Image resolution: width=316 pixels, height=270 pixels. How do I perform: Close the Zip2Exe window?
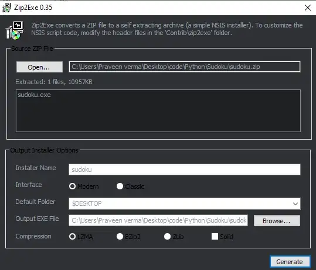(308, 8)
